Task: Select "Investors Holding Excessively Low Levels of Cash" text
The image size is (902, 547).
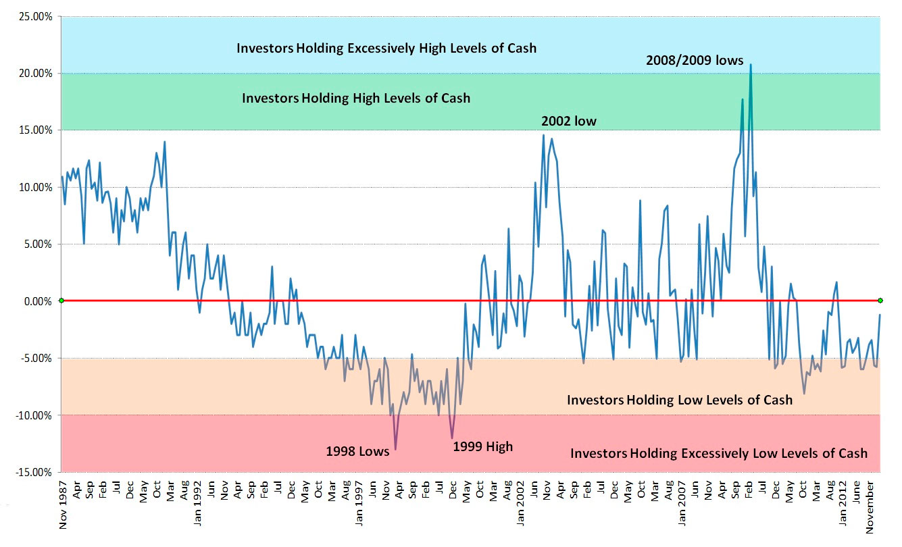Action: [x=718, y=453]
